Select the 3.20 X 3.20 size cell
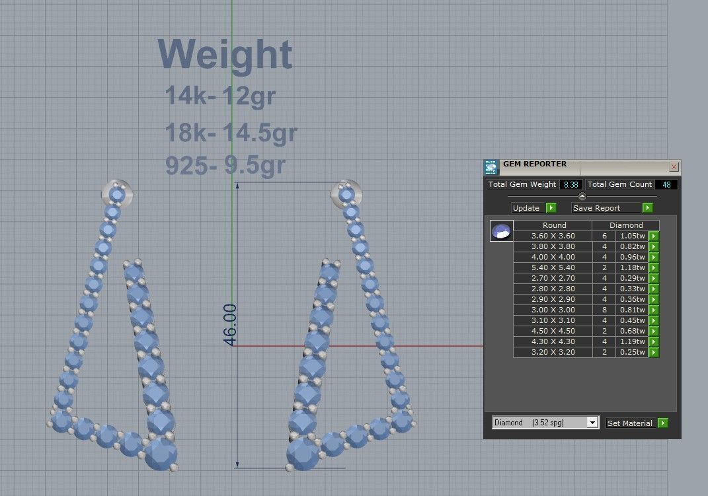 pyautogui.click(x=553, y=352)
